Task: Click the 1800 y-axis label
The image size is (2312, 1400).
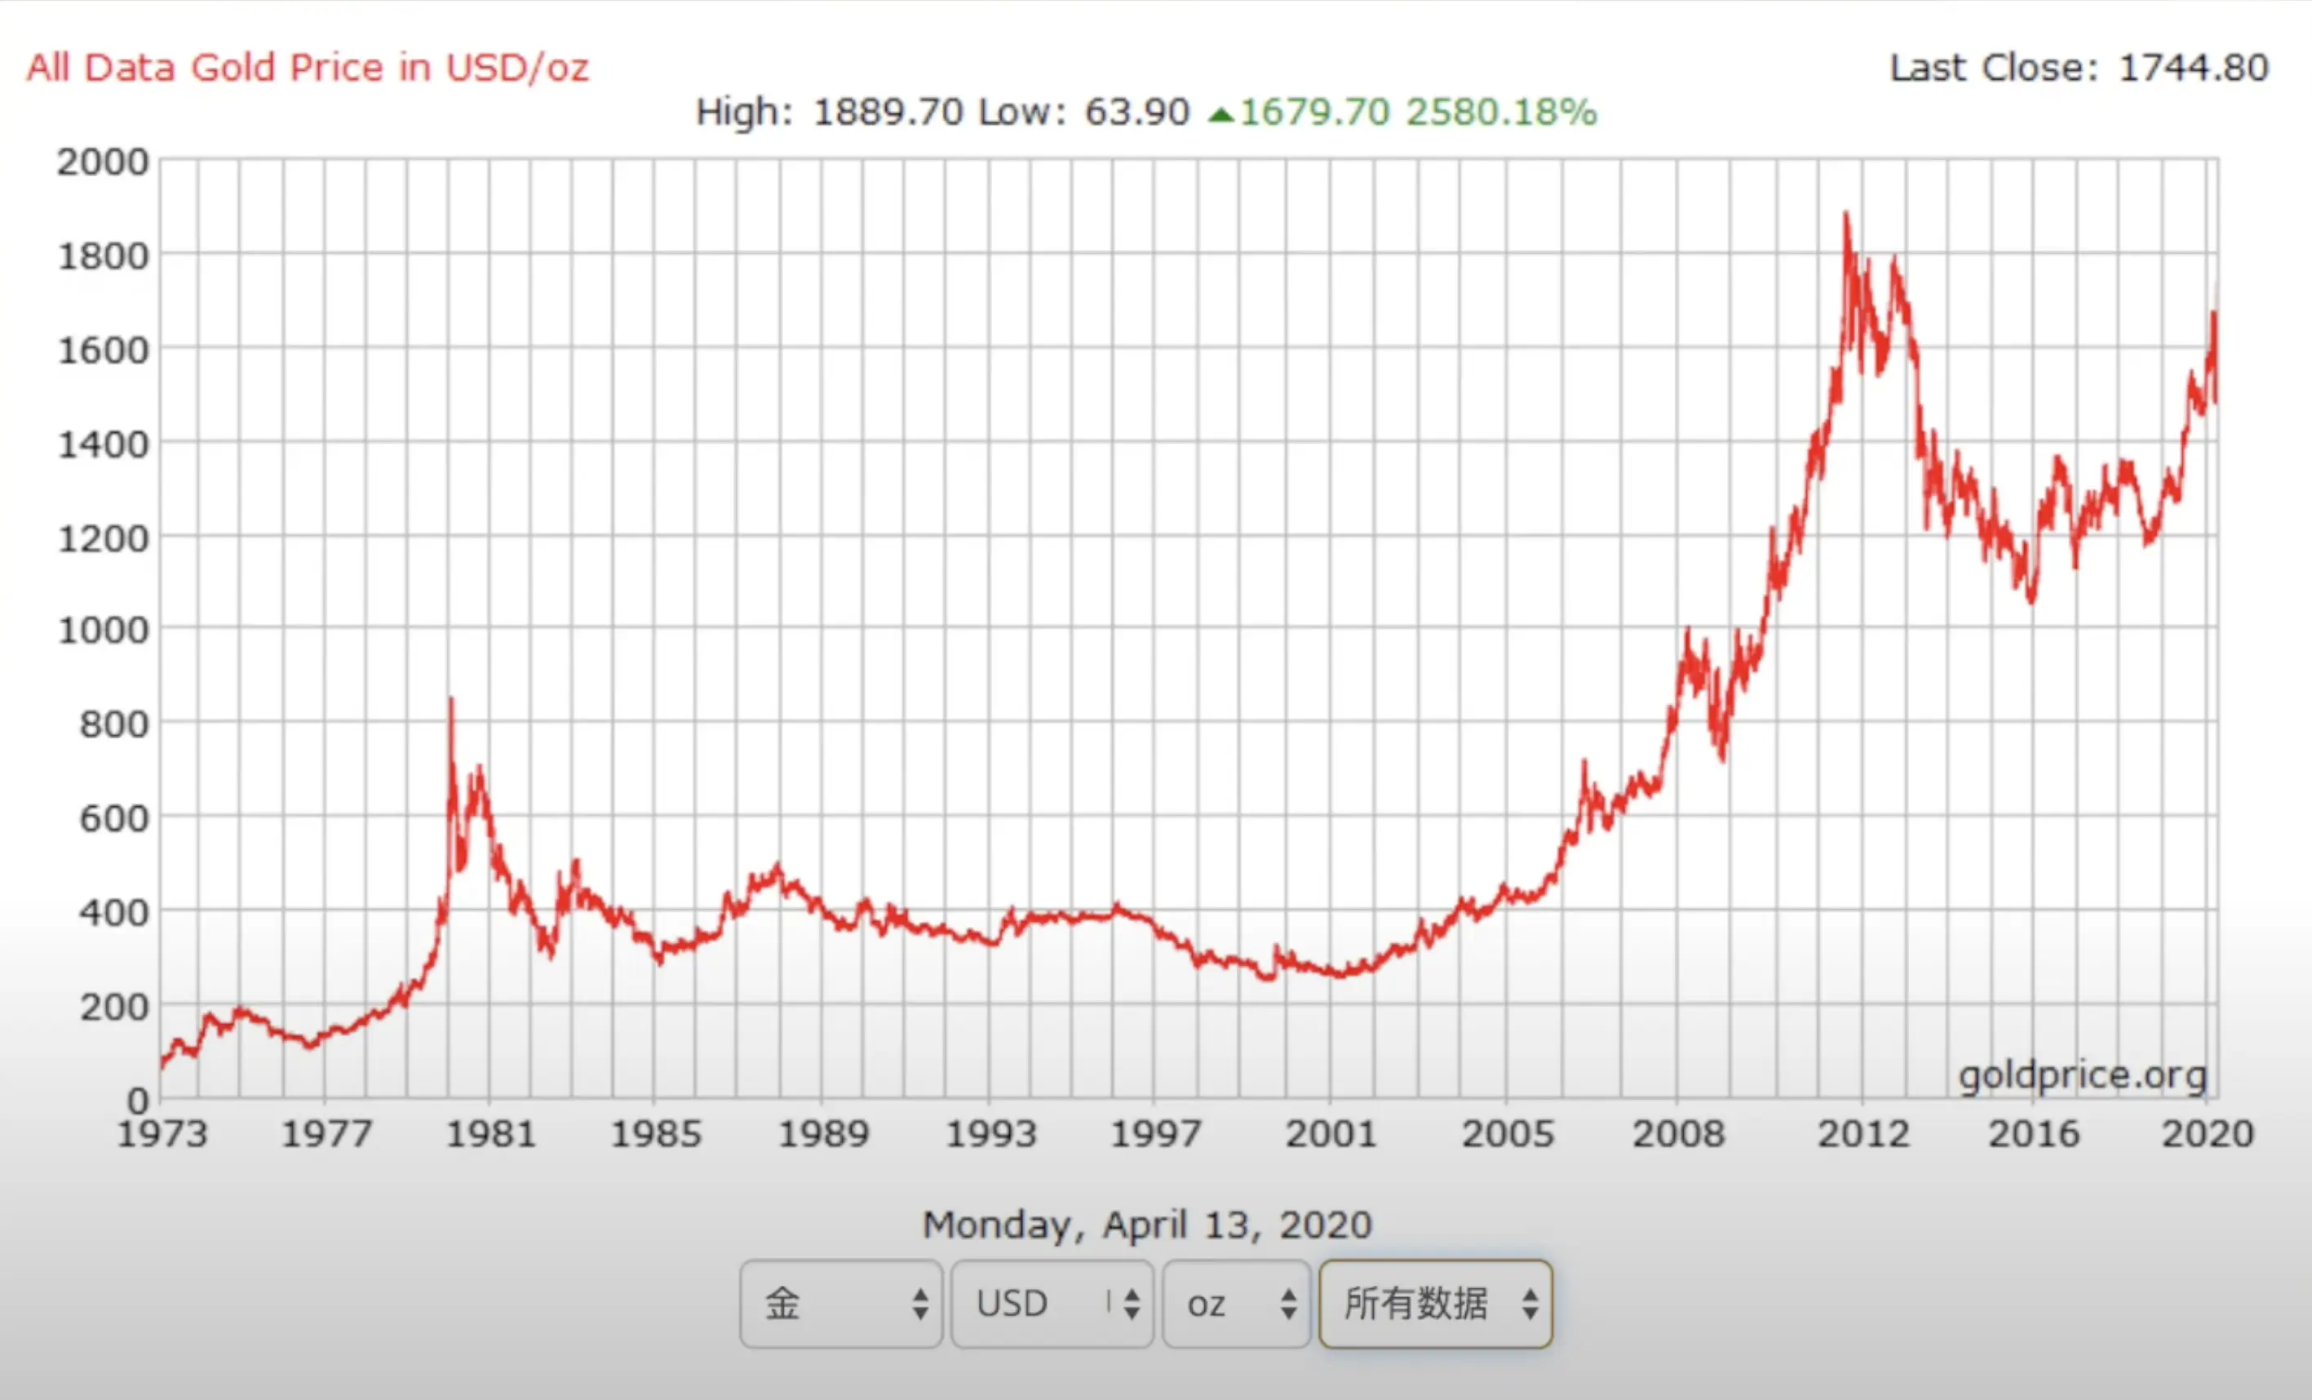Action: 102,256
